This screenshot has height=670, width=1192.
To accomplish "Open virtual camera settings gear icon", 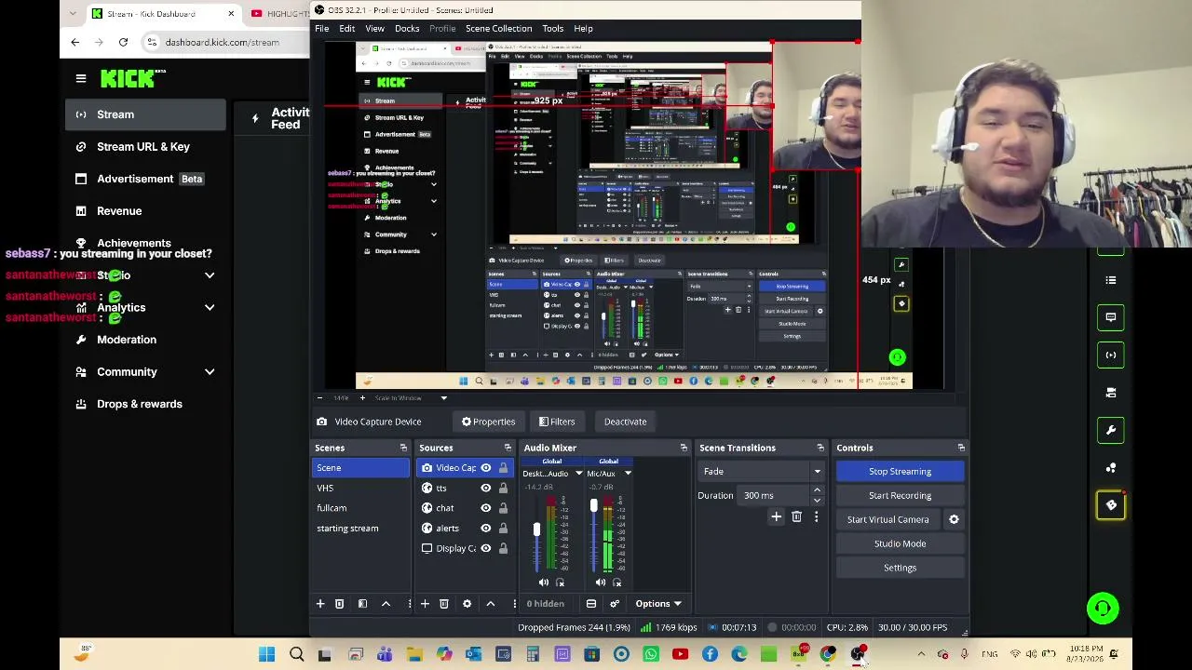I will tap(954, 519).
